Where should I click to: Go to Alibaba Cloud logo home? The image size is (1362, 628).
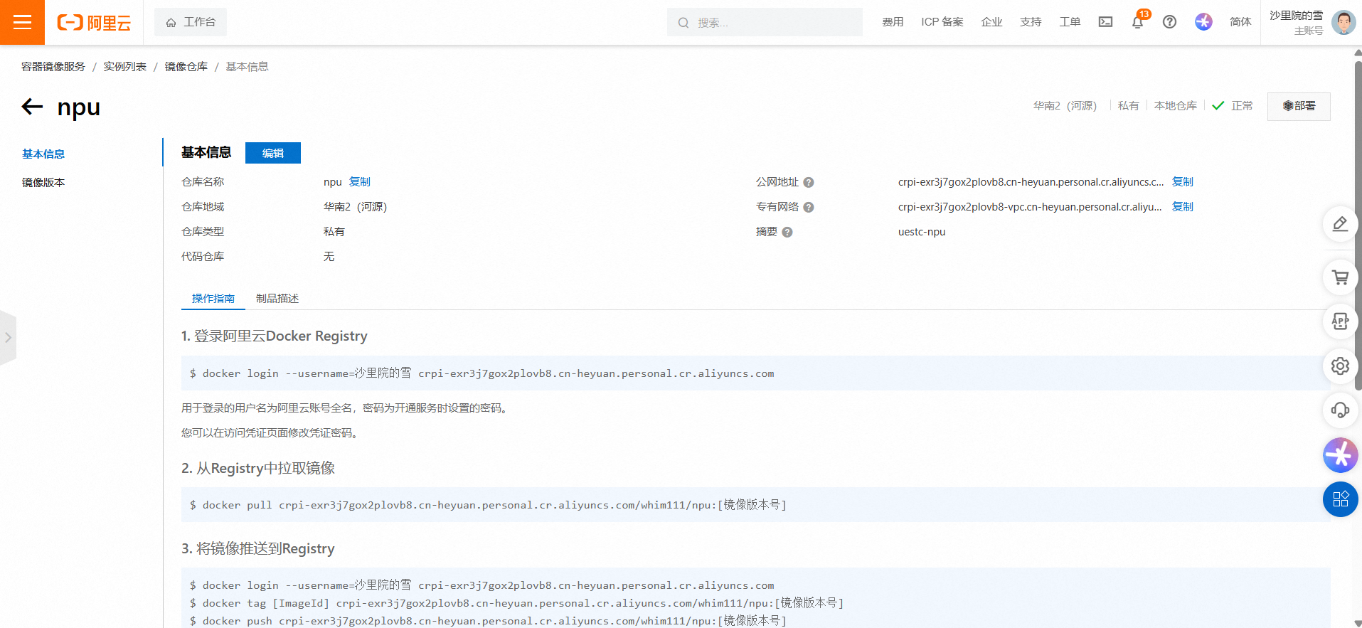click(94, 23)
